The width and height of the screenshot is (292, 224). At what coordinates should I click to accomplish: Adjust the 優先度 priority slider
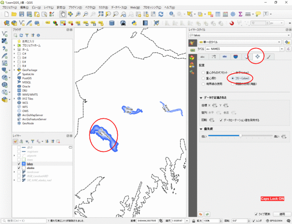(x=240, y=136)
